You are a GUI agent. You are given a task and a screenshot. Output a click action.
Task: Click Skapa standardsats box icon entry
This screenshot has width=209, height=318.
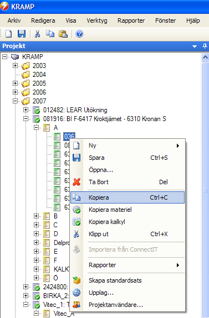128,280
